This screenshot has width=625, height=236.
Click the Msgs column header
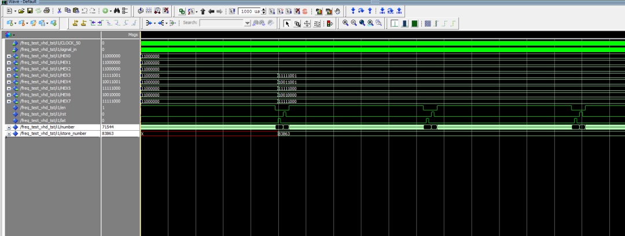click(132, 35)
